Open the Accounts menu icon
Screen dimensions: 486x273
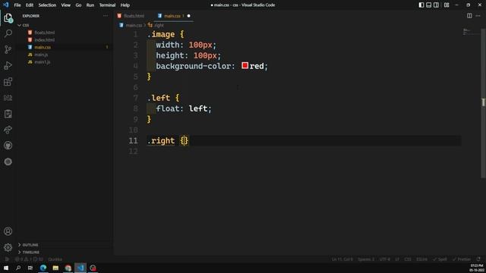click(x=8, y=231)
